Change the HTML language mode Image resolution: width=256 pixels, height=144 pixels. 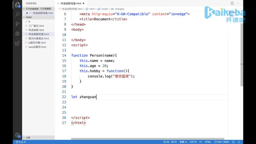(x=208, y=142)
